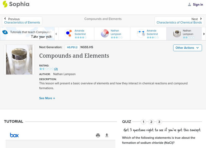Click the Sophia logo

[x=16, y=4]
